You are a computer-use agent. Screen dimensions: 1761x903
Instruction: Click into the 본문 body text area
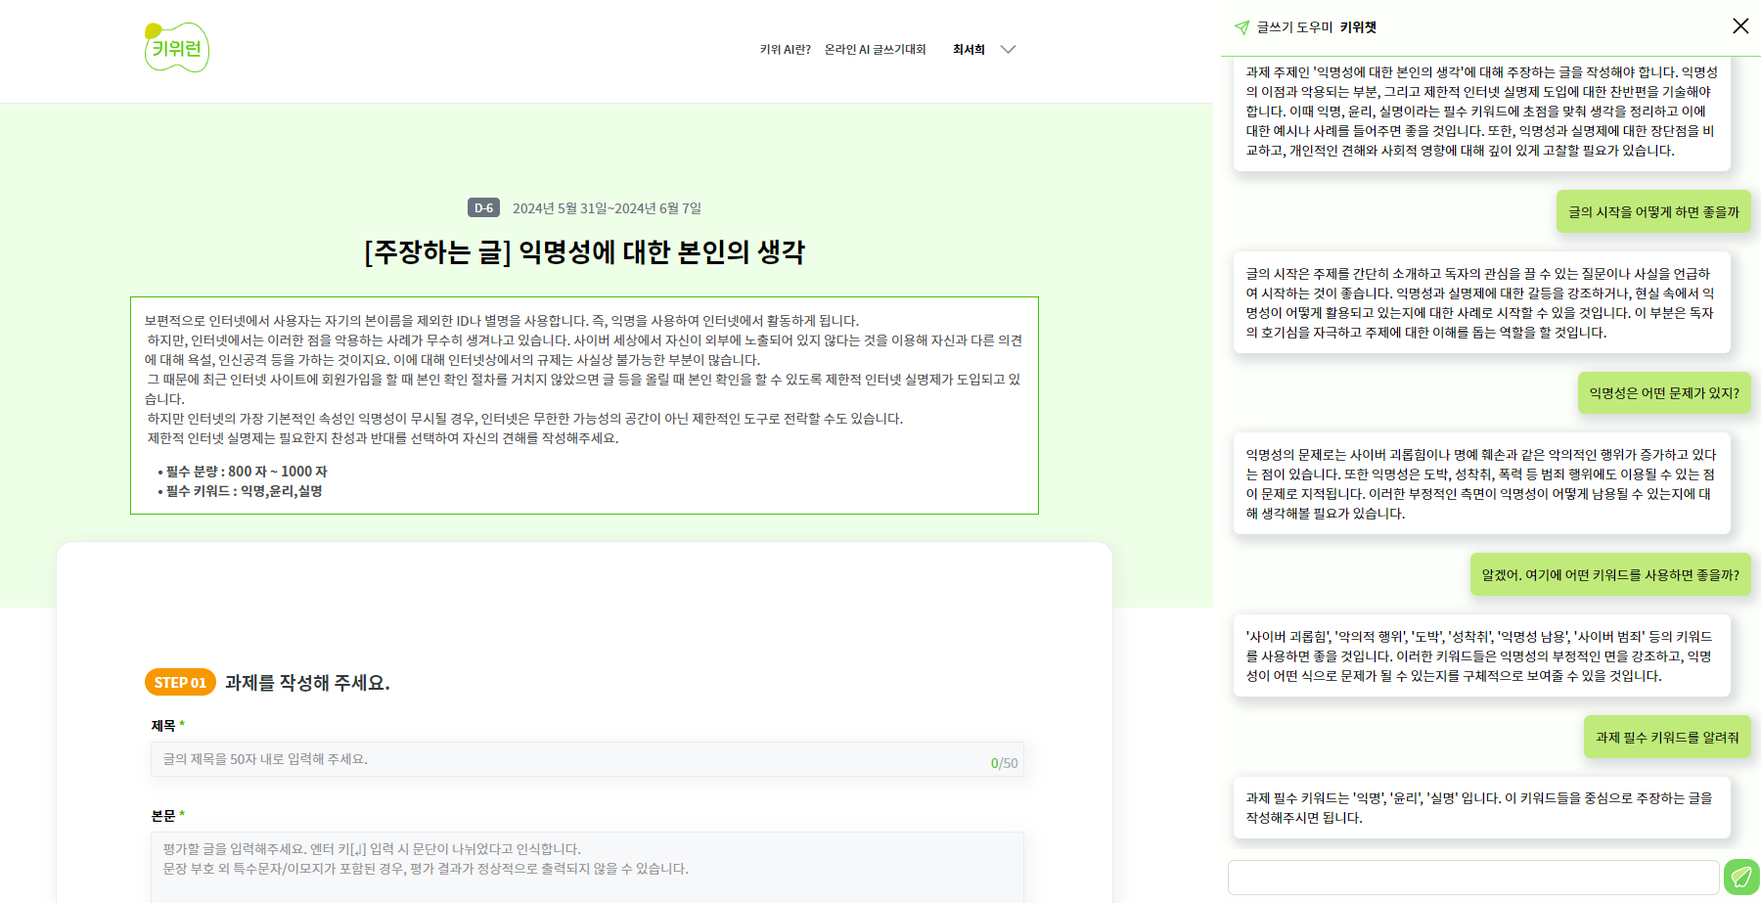pos(587,866)
